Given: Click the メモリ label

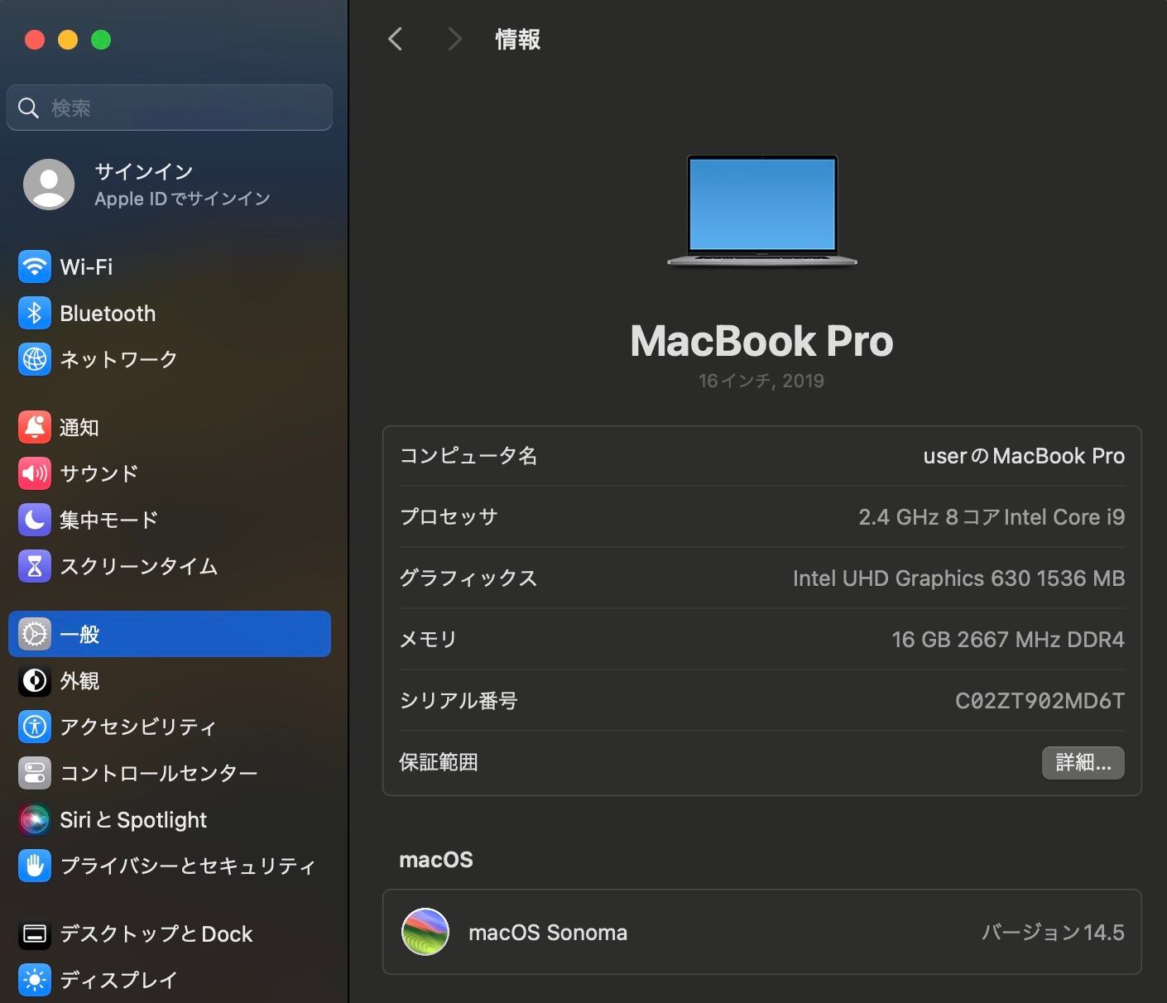Looking at the screenshot, I should [428, 640].
